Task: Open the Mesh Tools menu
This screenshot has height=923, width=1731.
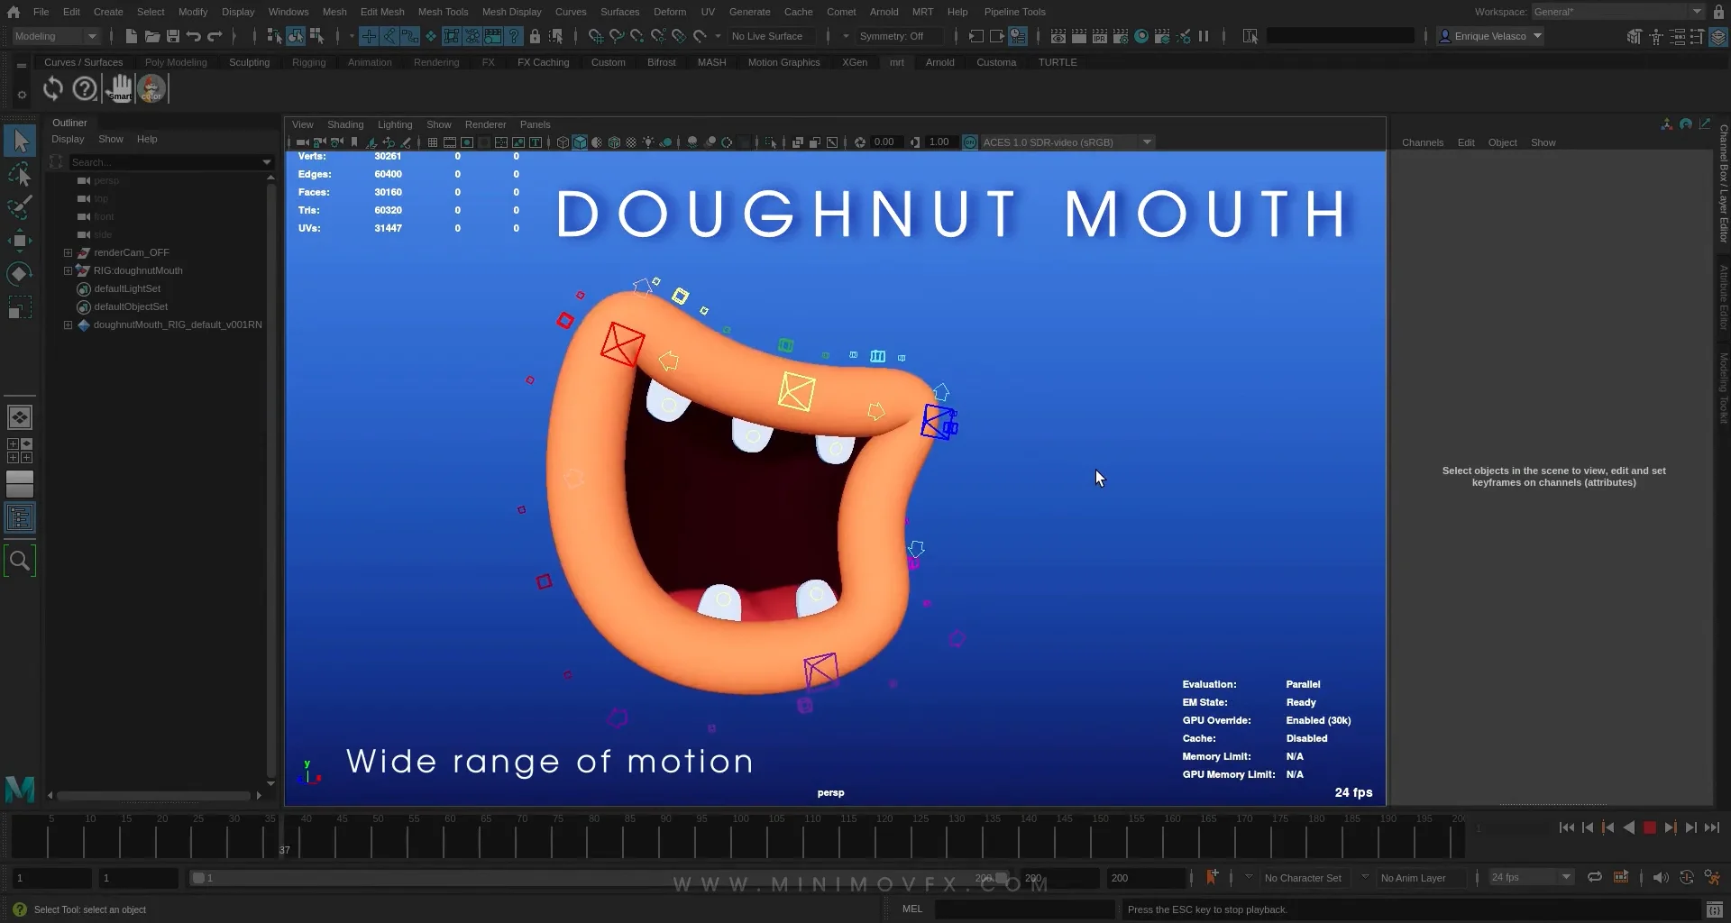Action: (x=443, y=12)
